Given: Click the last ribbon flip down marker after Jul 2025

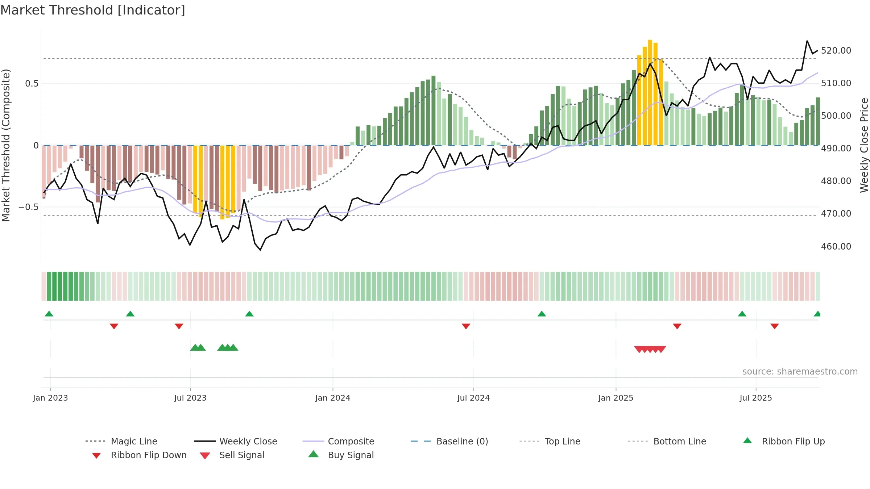Looking at the screenshot, I should pos(775,326).
